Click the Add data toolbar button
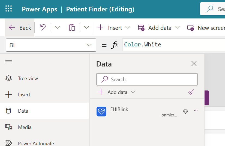225x146 pixels. (x=158, y=28)
